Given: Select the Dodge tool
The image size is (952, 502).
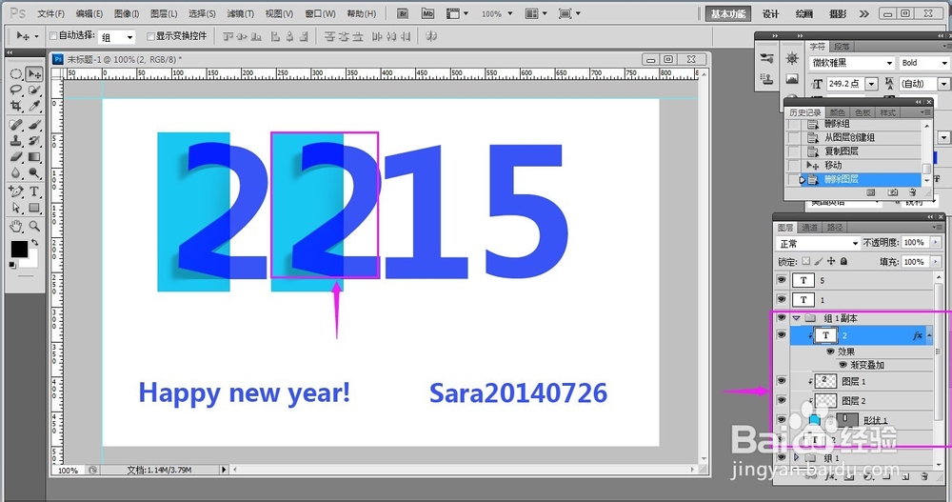Looking at the screenshot, I should click(34, 173).
